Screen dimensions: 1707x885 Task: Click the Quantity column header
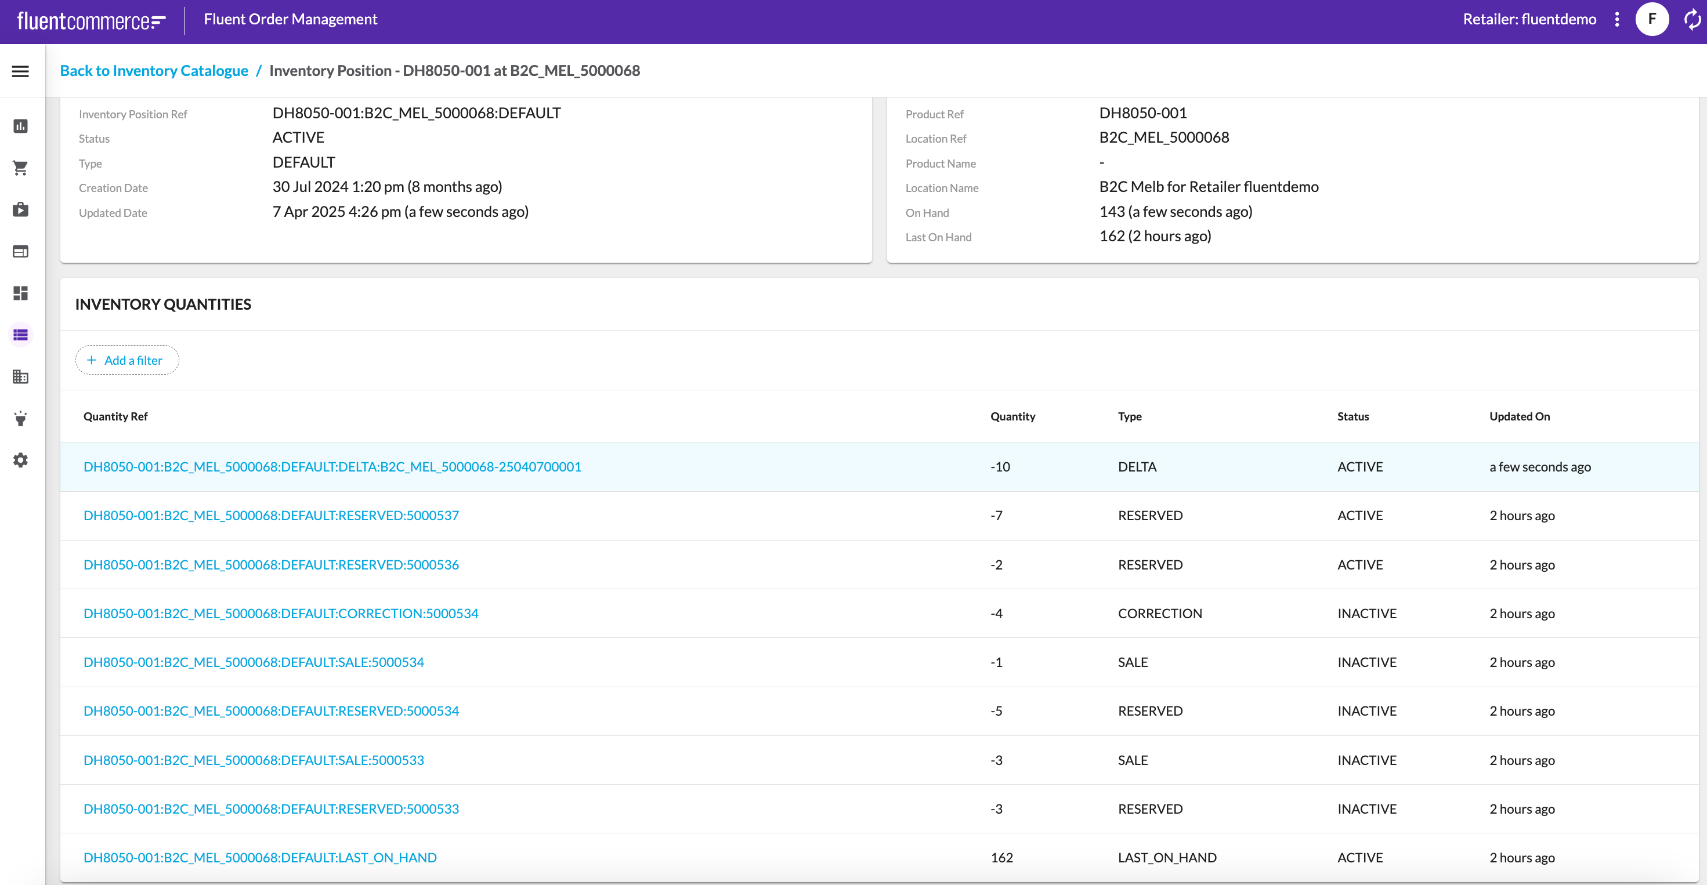pyautogui.click(x=1012, y=416)
